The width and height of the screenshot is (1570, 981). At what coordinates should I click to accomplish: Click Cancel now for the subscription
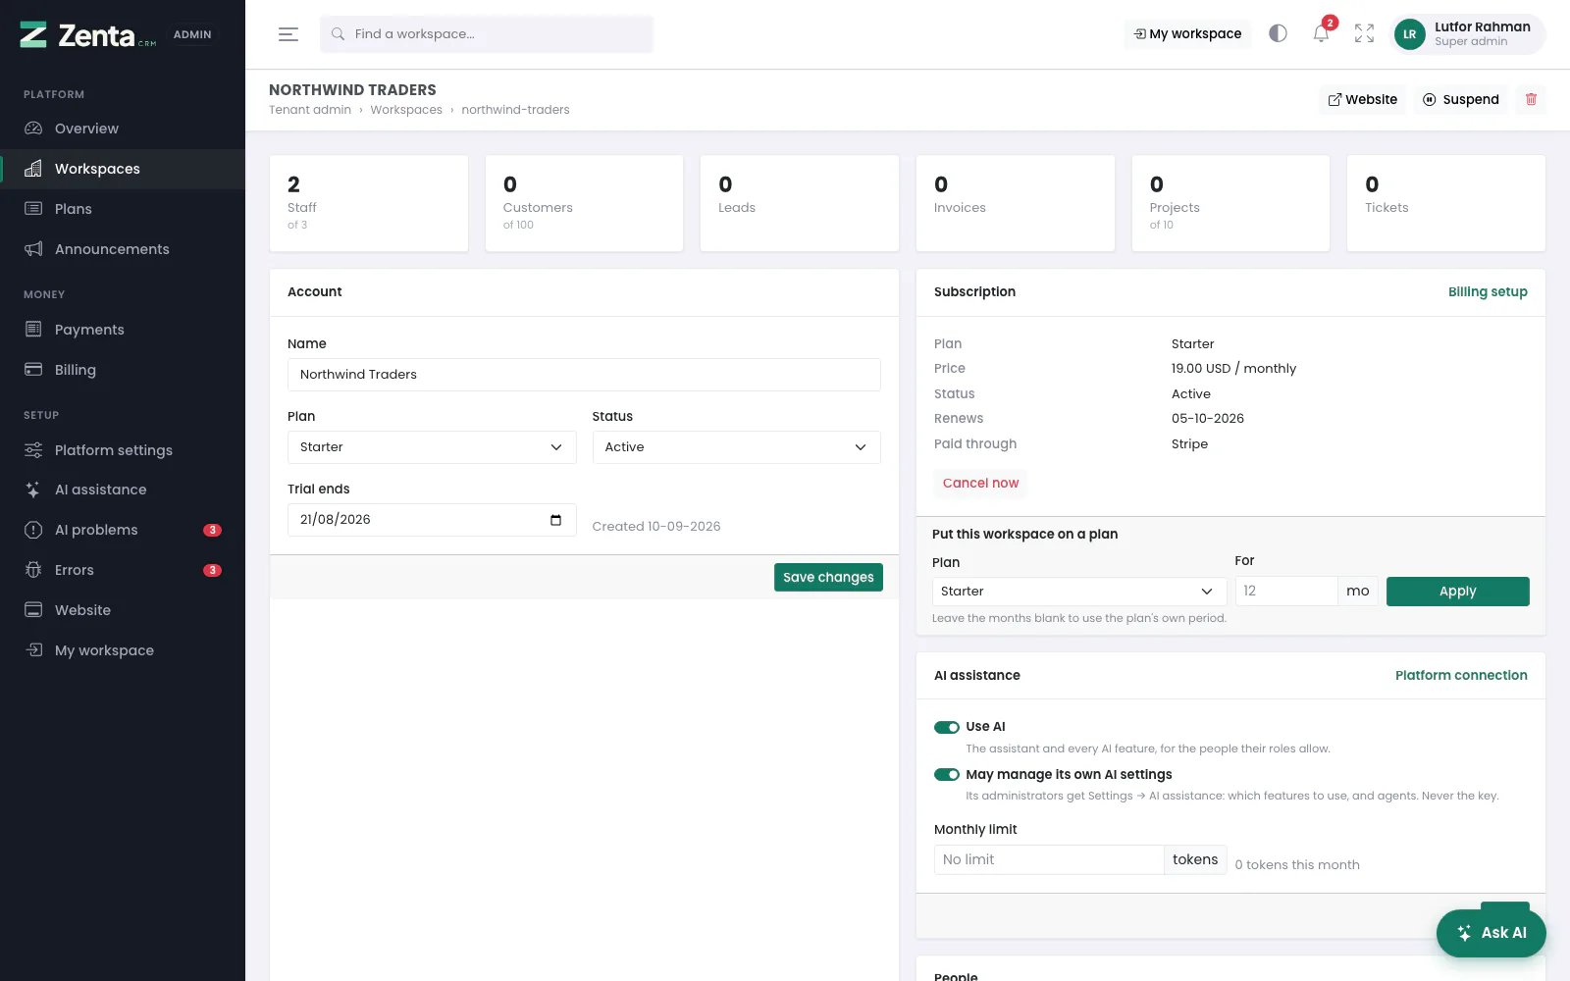point(980,483)
